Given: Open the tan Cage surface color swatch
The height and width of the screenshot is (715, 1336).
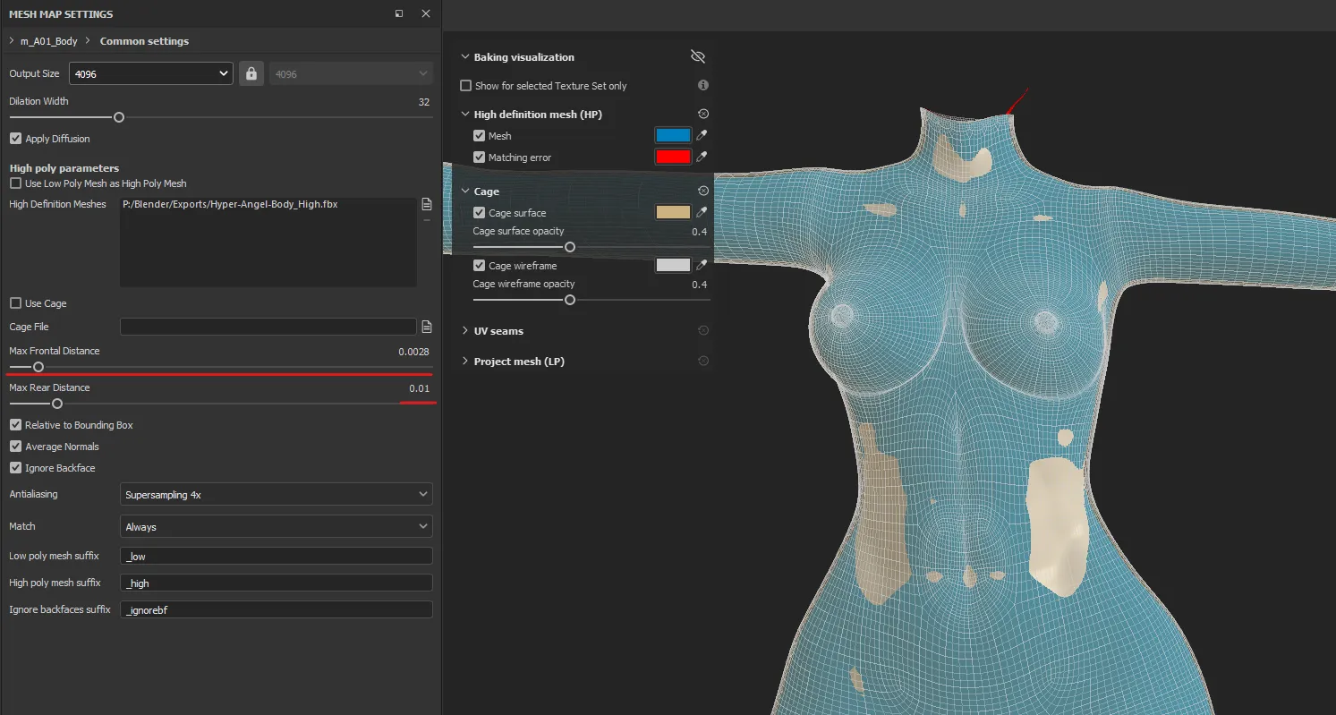Looking at the screenshot, I should (x=673, y=212).
